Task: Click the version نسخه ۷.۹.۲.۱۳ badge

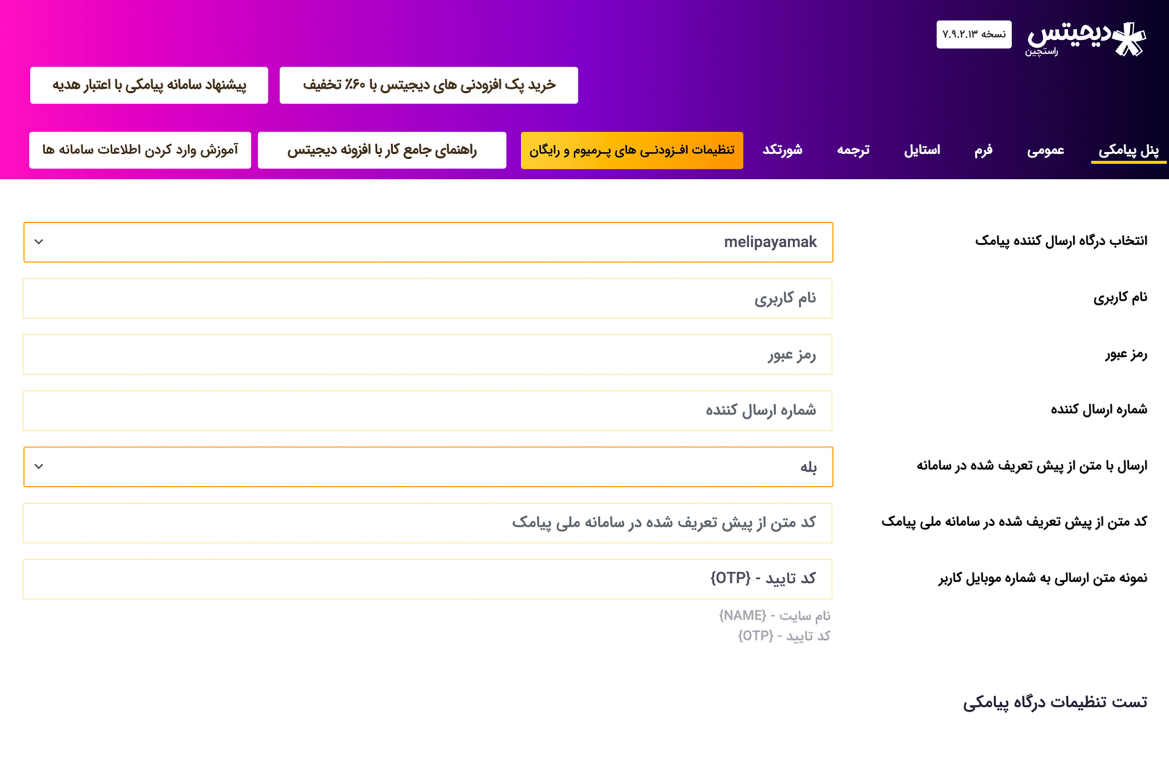Action: pos(974,34)
